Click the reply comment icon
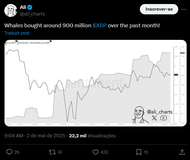This screenshot has width=190, height=160. [9, 152]
